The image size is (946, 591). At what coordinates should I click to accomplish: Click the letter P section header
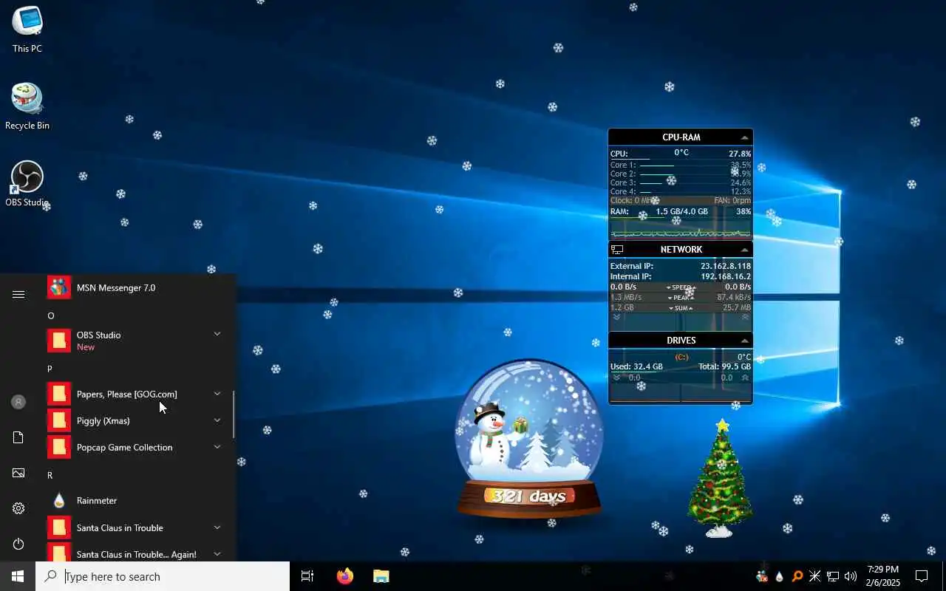pos(50,369)
